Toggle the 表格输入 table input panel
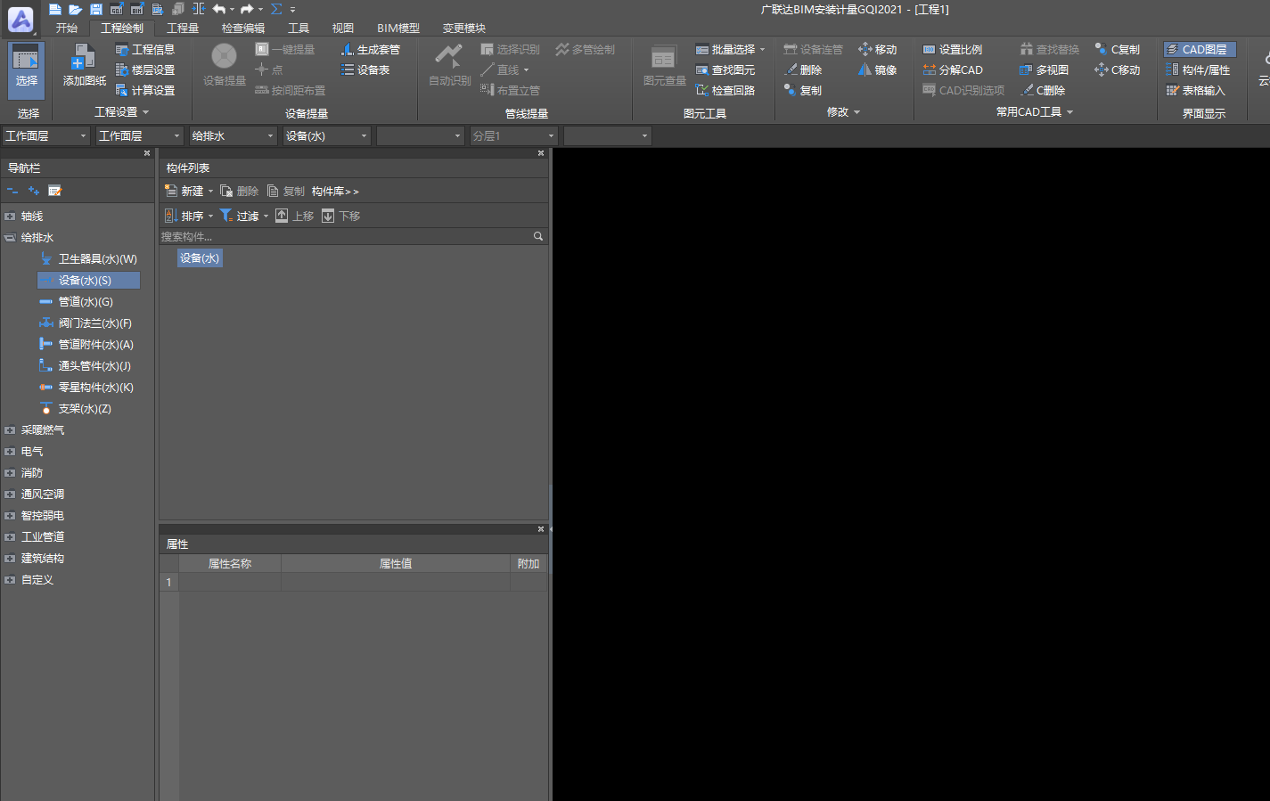Viewport: 1270px width, 801px height. [x=1196, y=91]
